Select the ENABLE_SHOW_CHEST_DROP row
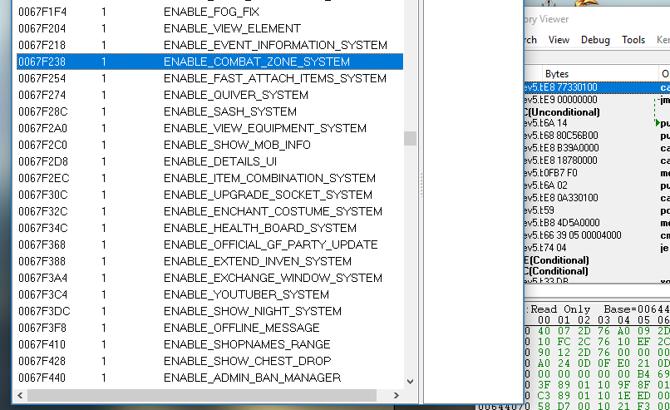The height and width of the screenshot is (410, 670). pos(209,361)
